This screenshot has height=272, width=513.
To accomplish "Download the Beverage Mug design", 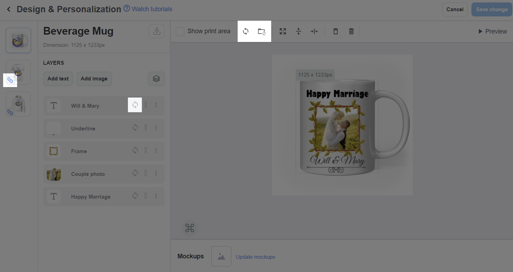I will point(157,31).
